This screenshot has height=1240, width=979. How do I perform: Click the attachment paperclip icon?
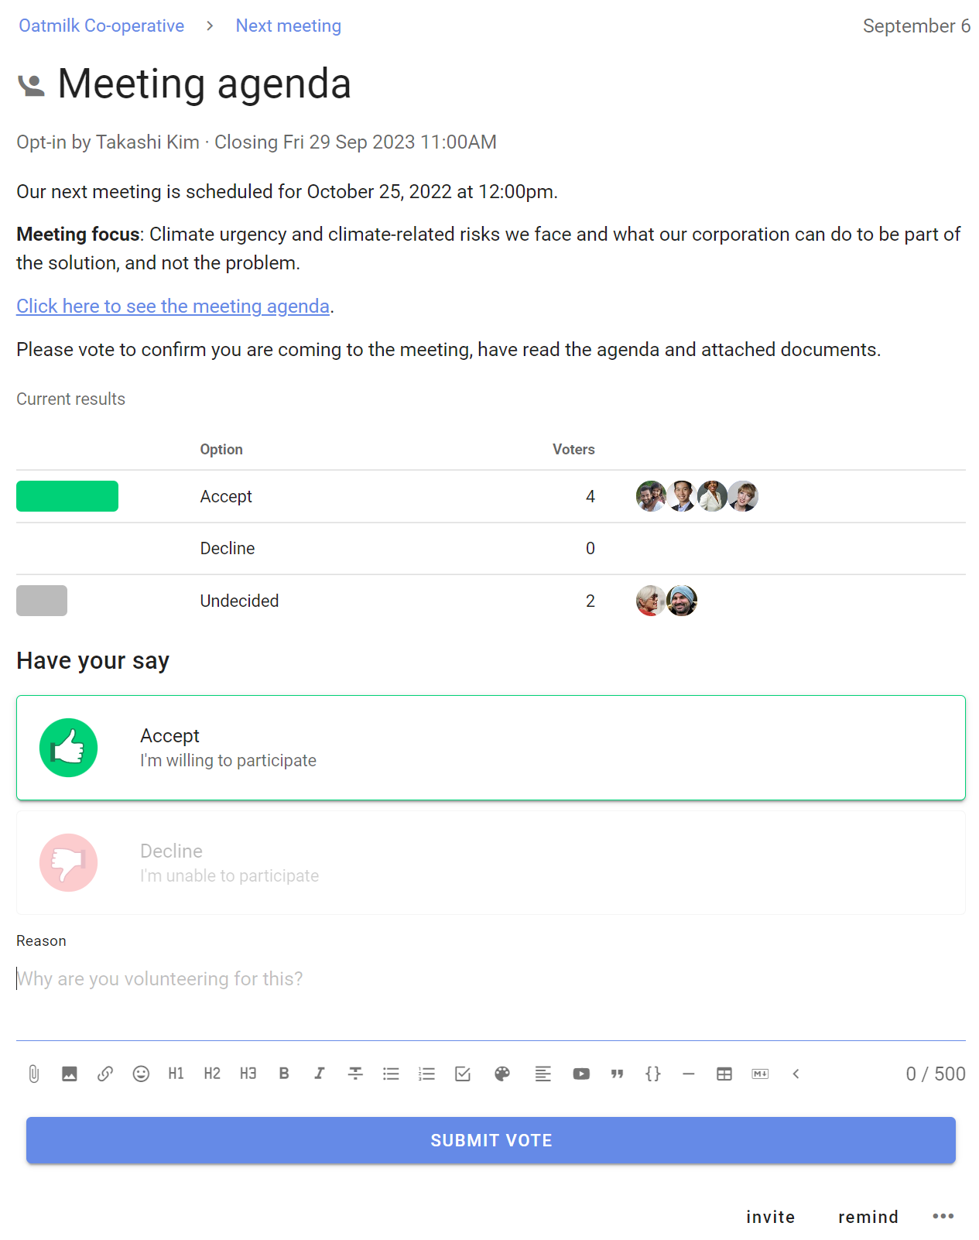click(33, 1074)
